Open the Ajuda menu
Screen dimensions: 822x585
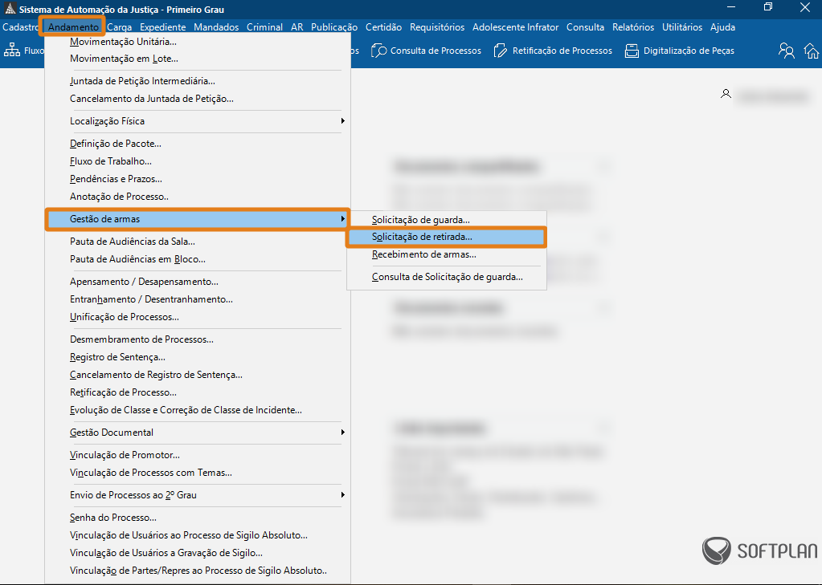(722, 27)
